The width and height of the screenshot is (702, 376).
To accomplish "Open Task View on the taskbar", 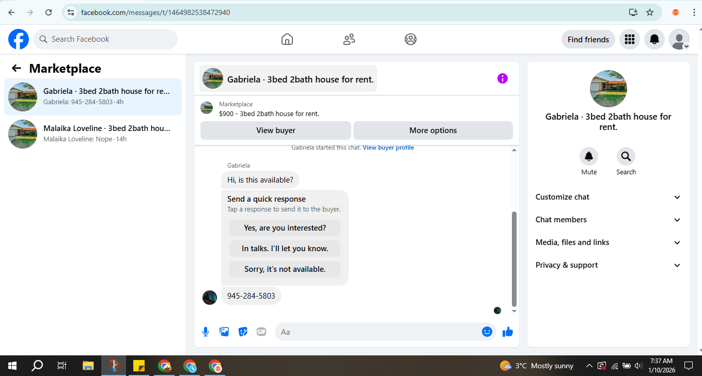I will (x=62, y=366).
